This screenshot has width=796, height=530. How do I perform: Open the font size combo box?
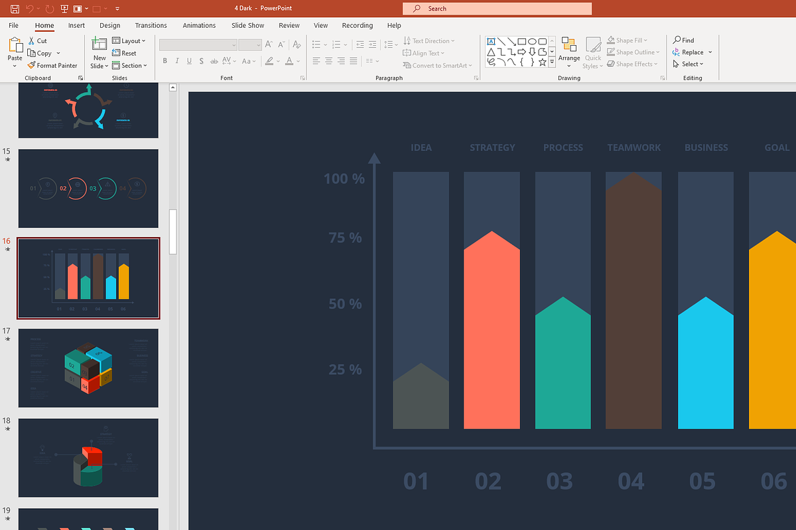tap(249, 44)
